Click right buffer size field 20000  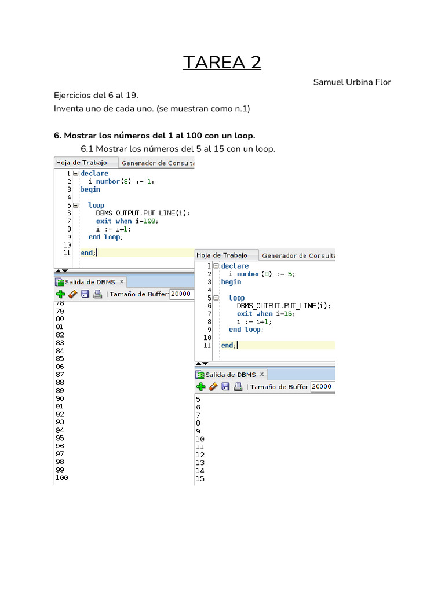pos(322,386)
